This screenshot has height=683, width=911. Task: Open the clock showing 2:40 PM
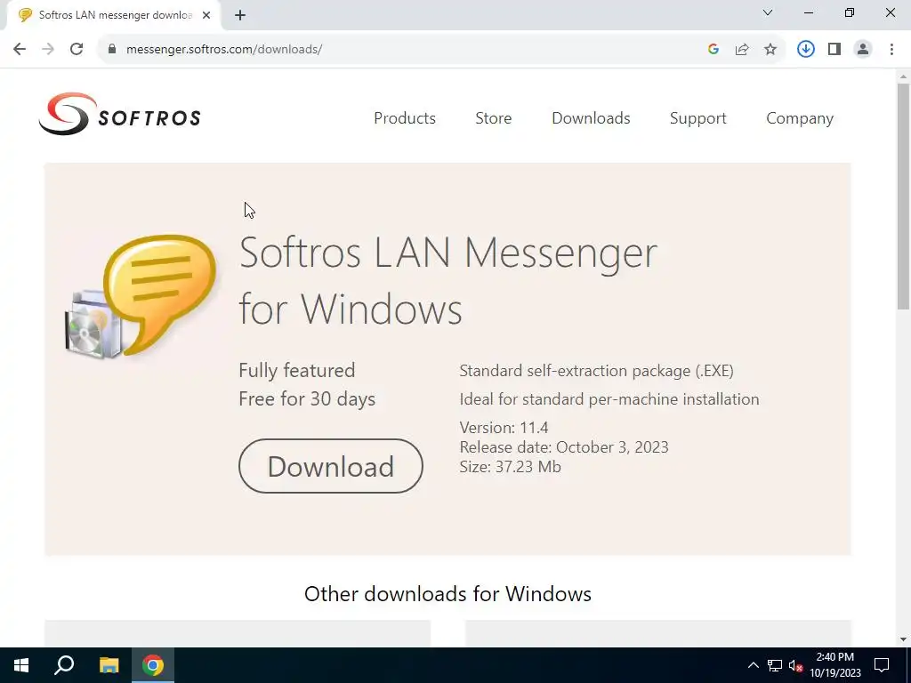click(834, 665)
